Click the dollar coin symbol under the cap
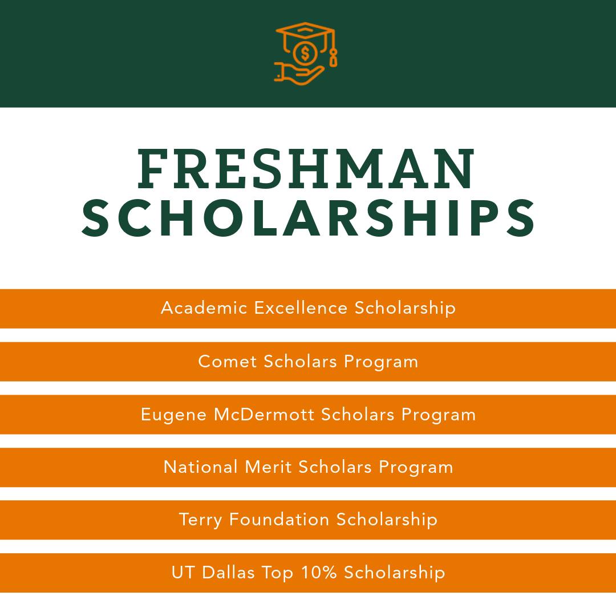The image size is (616, 616). [x=305, y=53]
